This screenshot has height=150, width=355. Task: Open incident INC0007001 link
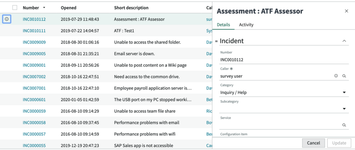click(x=34, y=88)
